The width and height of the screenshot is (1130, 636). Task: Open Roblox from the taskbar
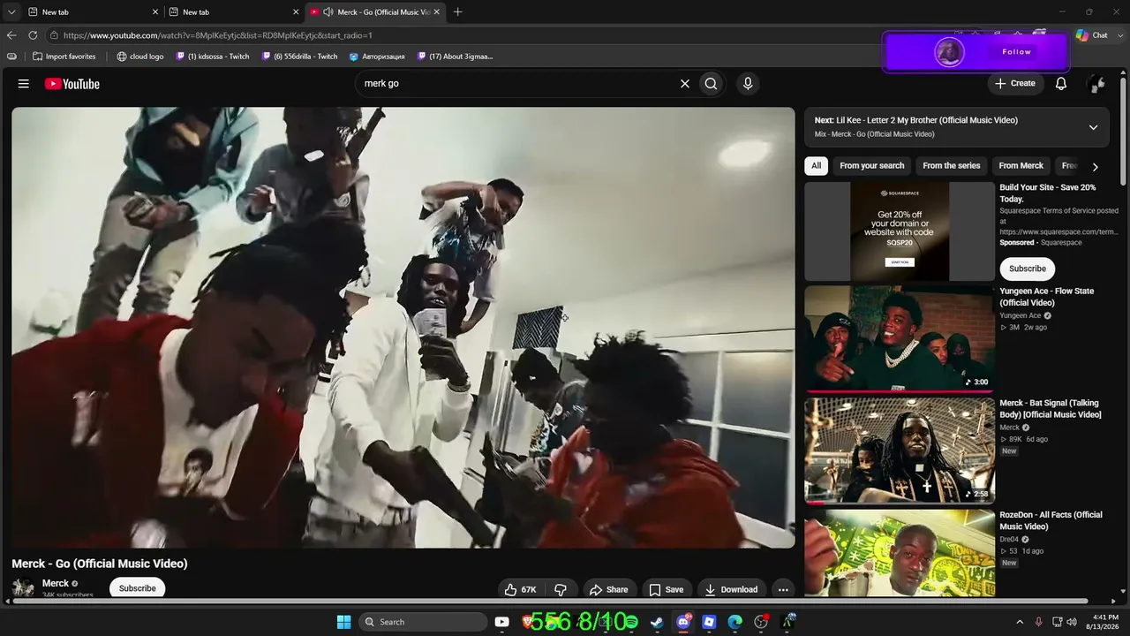click(x=709, y=622)
